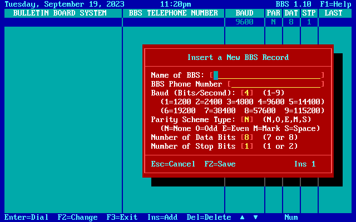Screen dimensions: 356x222
Task: Click Ins=Add in the bottom bar
Action: (162, 218)
